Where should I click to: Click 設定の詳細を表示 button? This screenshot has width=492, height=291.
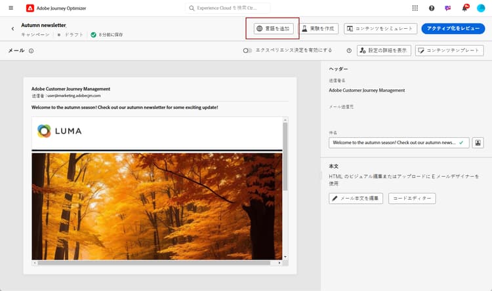(384, 50)
